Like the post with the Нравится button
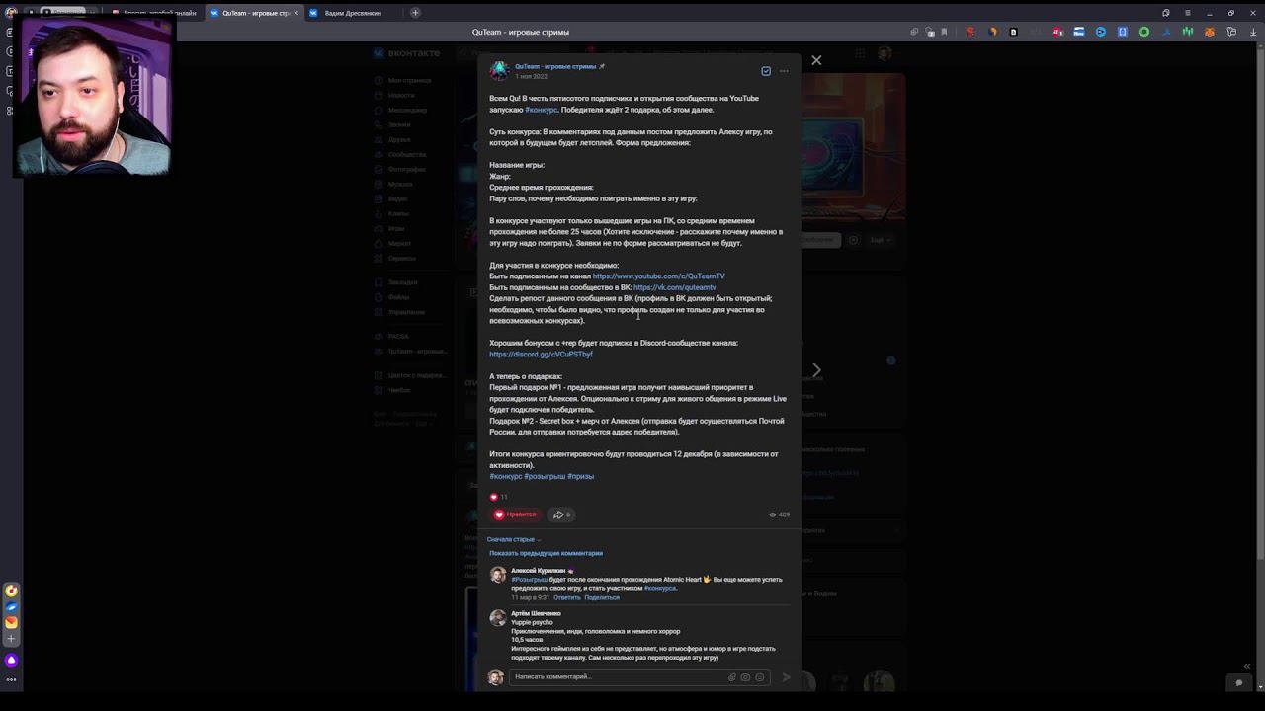 [516, 514]
